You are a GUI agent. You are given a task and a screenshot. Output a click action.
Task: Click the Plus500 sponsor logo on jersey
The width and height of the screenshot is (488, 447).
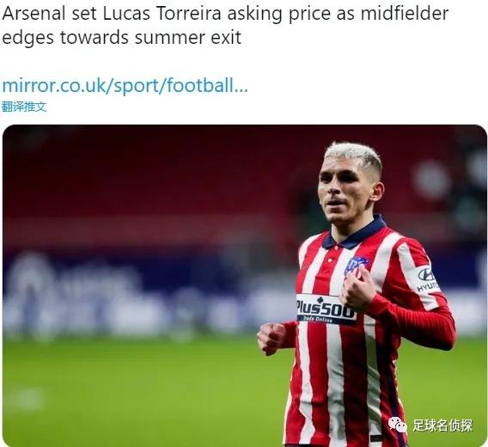(x=326, y=309)
